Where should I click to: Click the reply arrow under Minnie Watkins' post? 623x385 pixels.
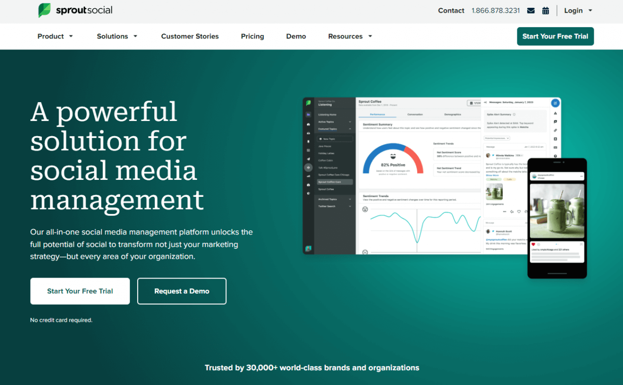pos(512,211)
